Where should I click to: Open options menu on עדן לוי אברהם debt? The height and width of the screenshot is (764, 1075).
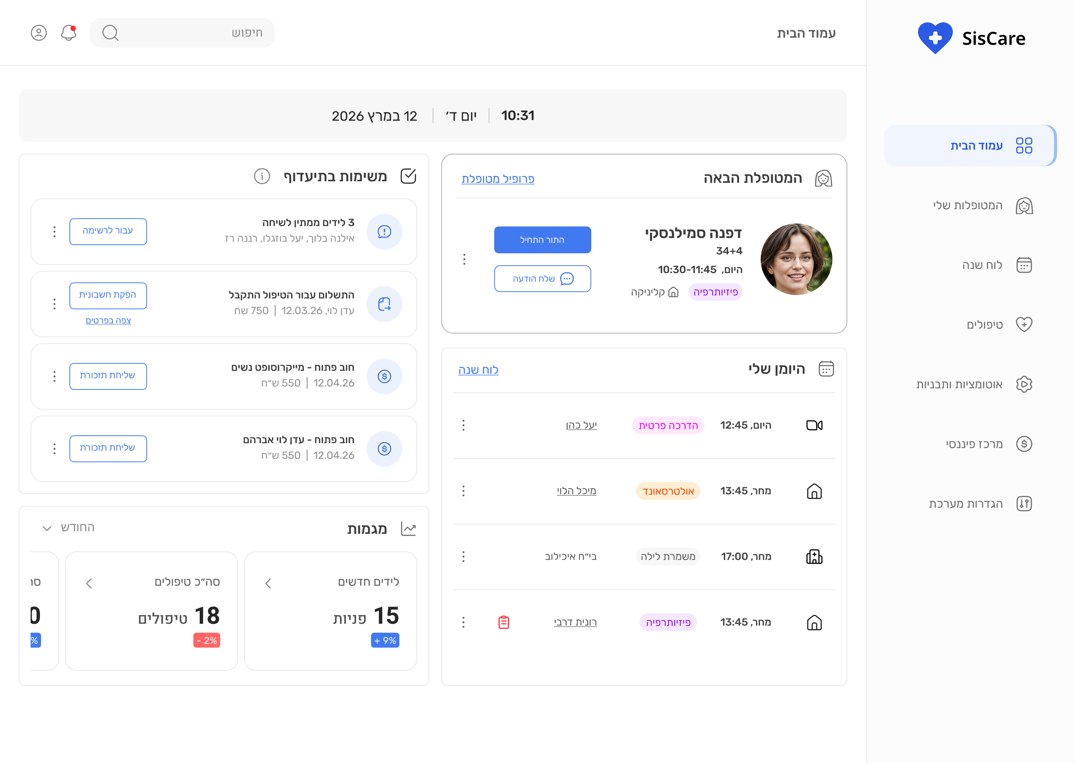coord(54,449)
